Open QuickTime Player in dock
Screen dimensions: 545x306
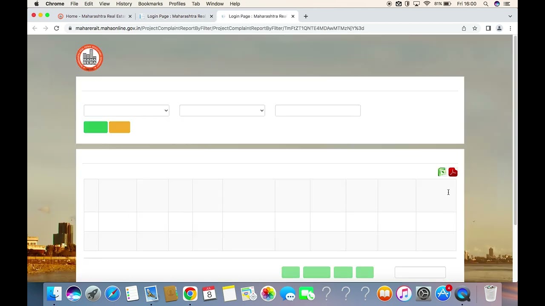(x=462, y=294)
